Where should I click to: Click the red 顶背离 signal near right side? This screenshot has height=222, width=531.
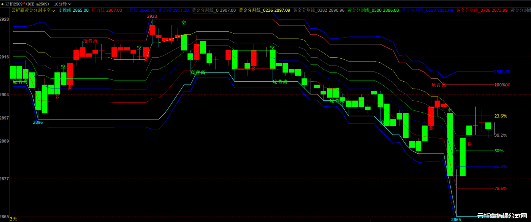pos(439,85)
